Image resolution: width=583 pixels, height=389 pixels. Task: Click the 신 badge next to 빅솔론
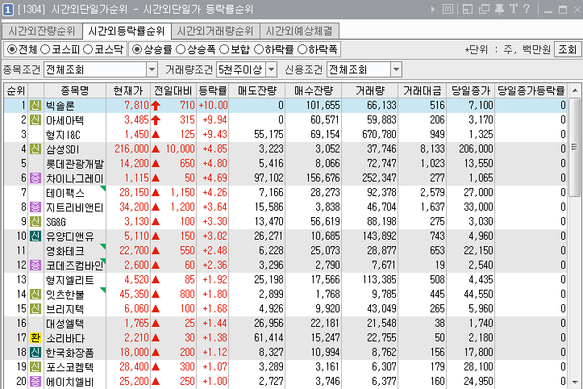(x=35, y=106)
